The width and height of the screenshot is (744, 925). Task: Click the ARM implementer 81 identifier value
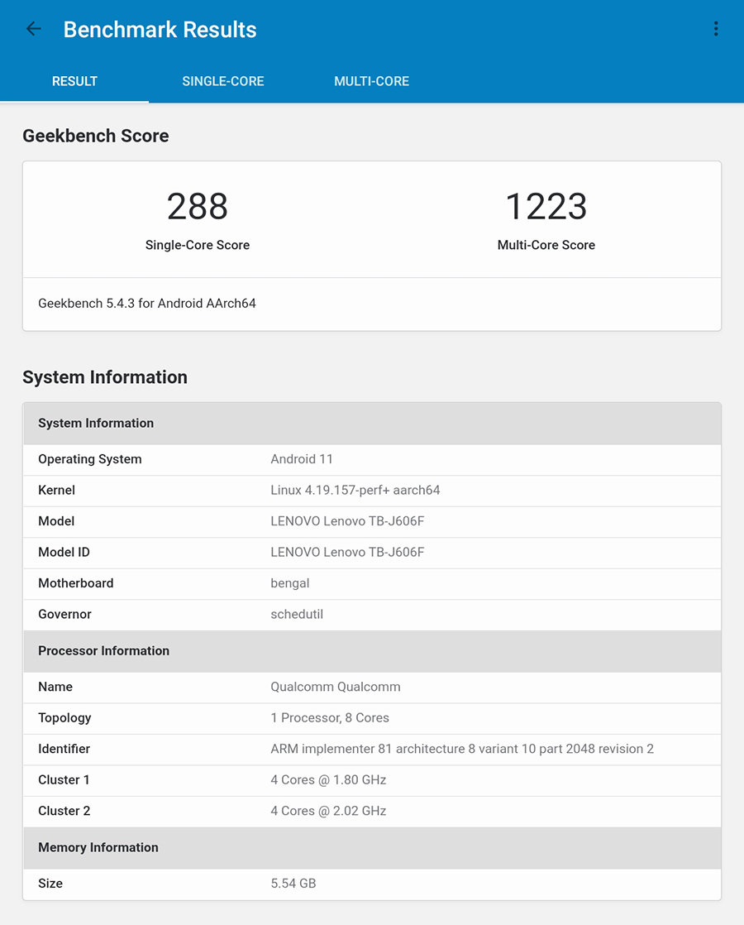[x=461, y=749]
